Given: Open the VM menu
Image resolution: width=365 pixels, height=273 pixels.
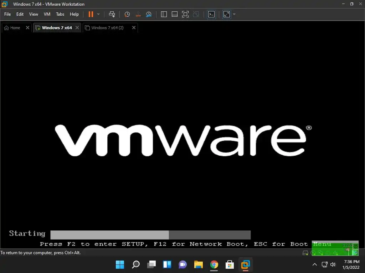Looking at the screenshot, I should pyautogui.click(x=47, y=14).
